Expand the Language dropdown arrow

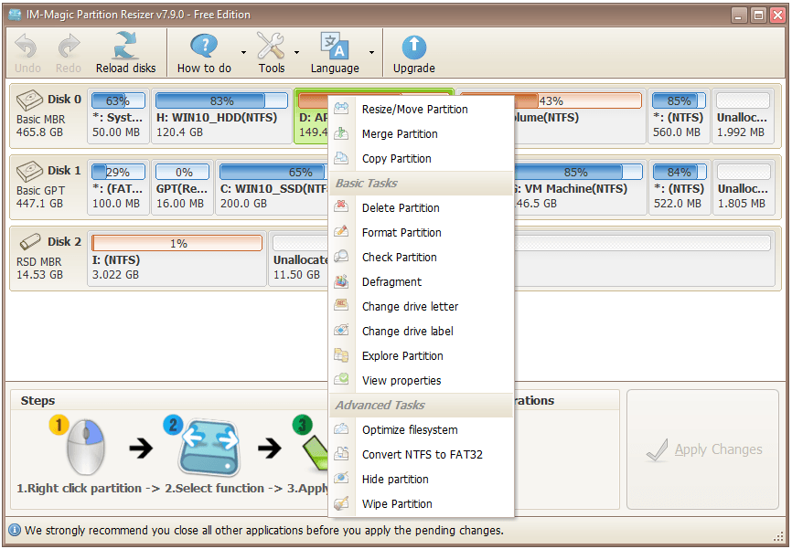click(x=371, y=52)
